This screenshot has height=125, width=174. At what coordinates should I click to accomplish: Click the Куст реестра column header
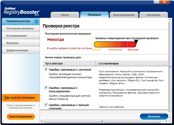[x=69, y=63]
